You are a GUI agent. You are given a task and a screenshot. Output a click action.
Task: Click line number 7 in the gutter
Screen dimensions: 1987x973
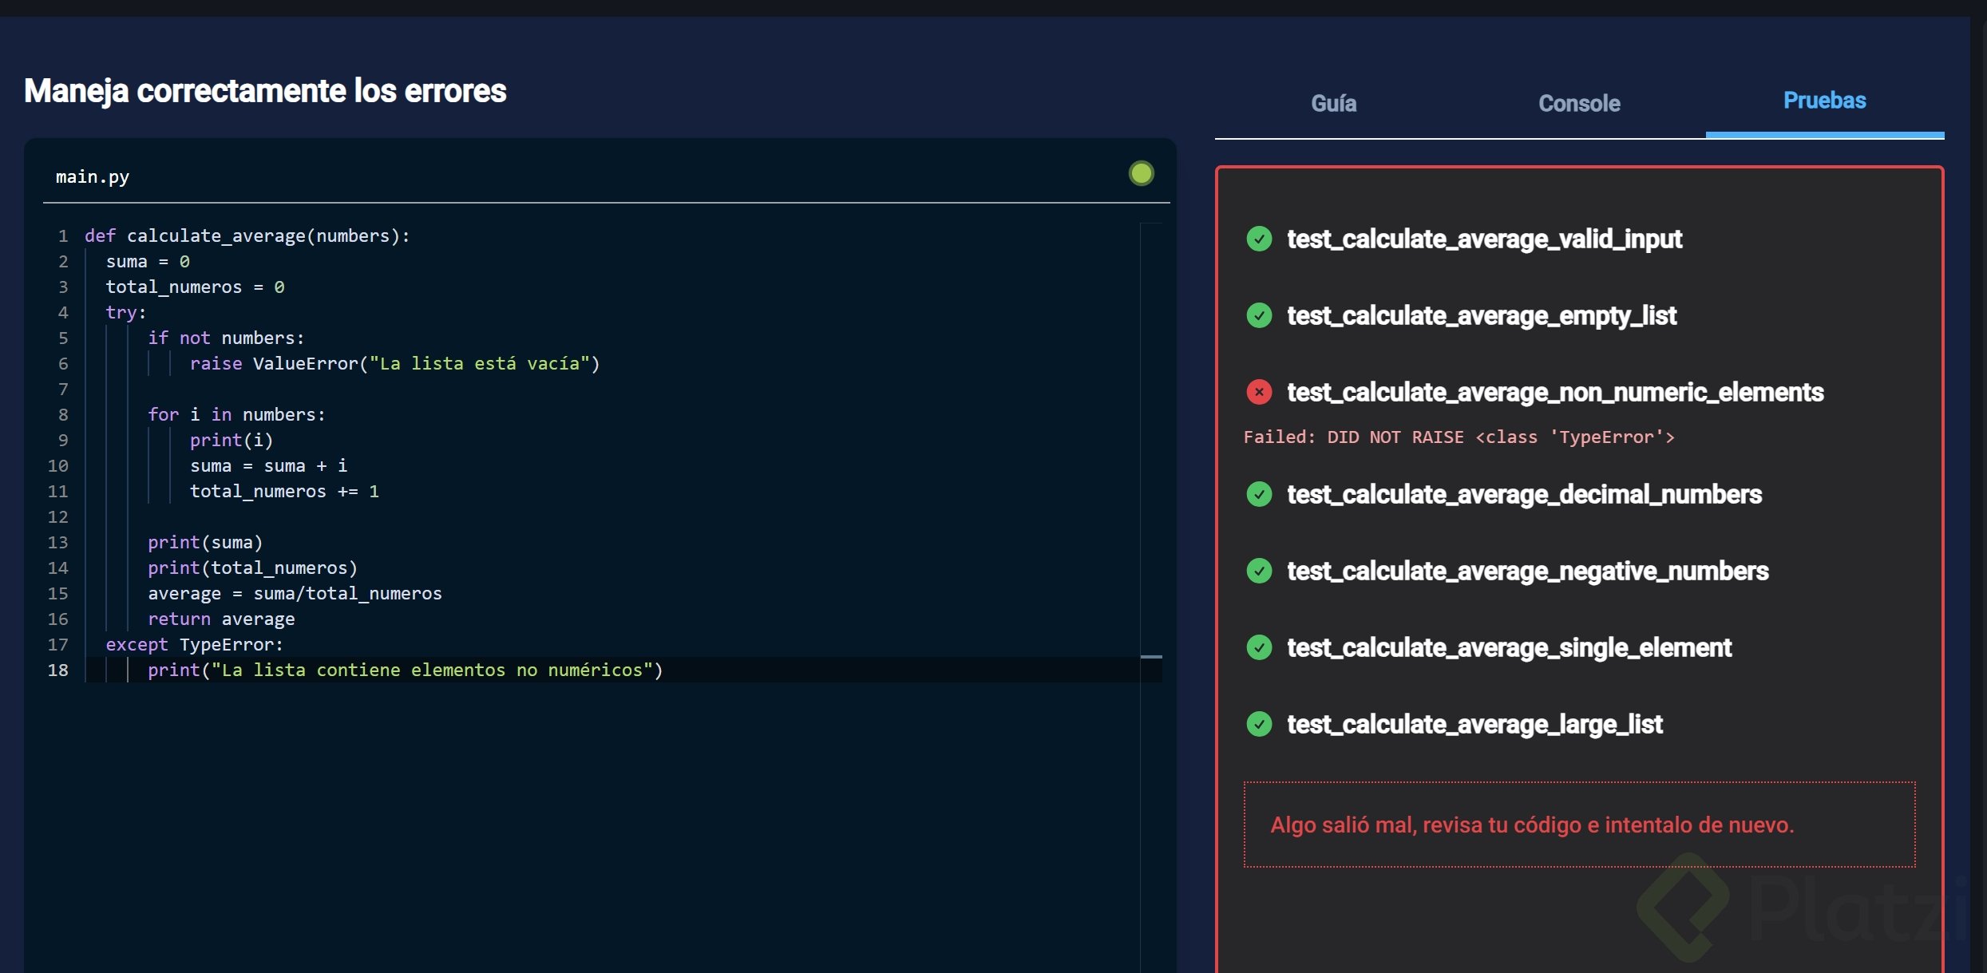click(x=62, y=389)
